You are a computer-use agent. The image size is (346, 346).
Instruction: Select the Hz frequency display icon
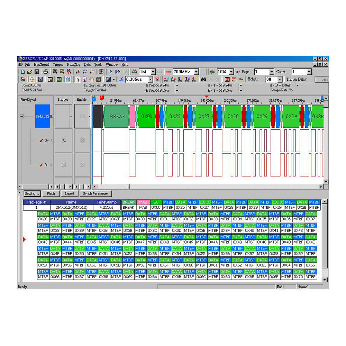pos(40,79)
